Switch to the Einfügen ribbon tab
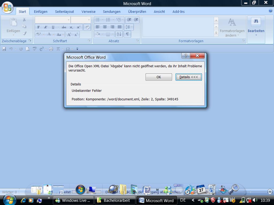Image resolution: width=274 pixels, height=205 pixels. tap(41, 11)
